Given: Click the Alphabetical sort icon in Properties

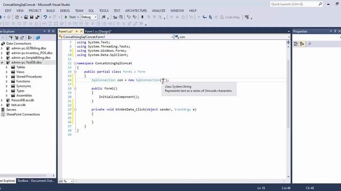Looking at the screenshot, I should (x=302, y=44).
